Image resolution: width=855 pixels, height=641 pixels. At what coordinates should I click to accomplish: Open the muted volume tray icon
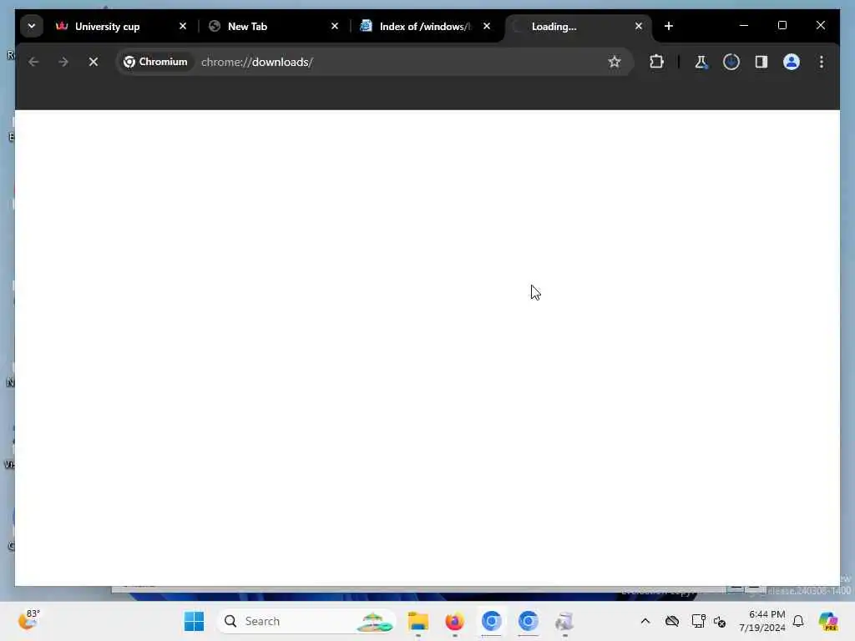pos(719,621)
